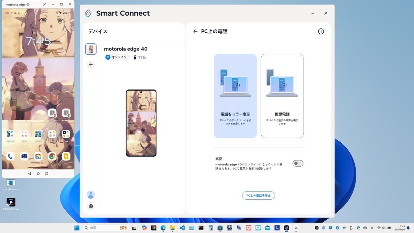414x233 pixels.
Task: Click the 7:45 lock clock on mirrored phone
Action: pyautogui.click(x=38, y=41)
